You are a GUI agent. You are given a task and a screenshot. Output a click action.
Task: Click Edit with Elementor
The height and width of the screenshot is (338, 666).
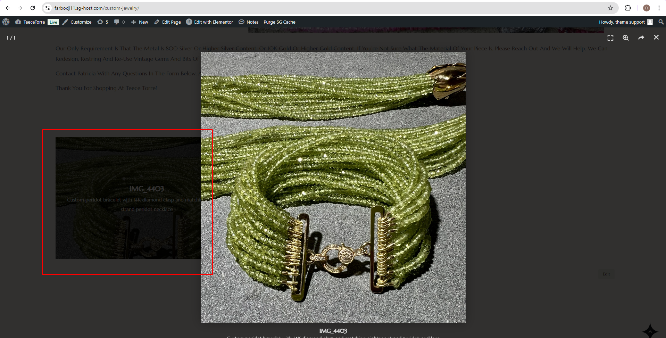[210, 22]
